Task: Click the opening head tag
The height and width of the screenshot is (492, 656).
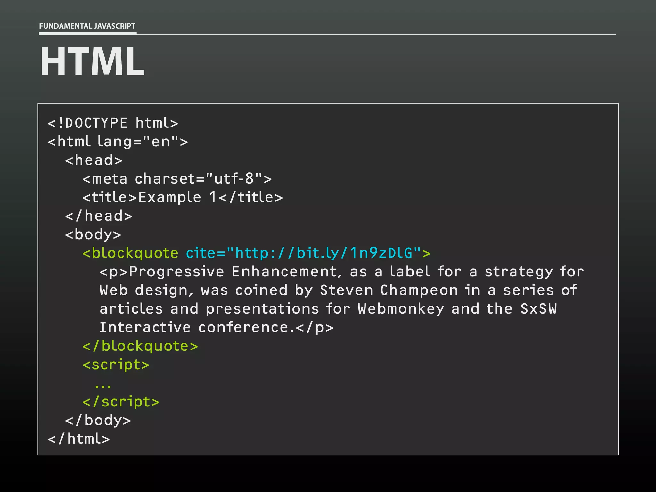Action: click(x=94, y=160)
